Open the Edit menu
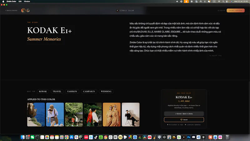Image resolution: width=250 pixels, height=141 pixels. coord(20,2)
